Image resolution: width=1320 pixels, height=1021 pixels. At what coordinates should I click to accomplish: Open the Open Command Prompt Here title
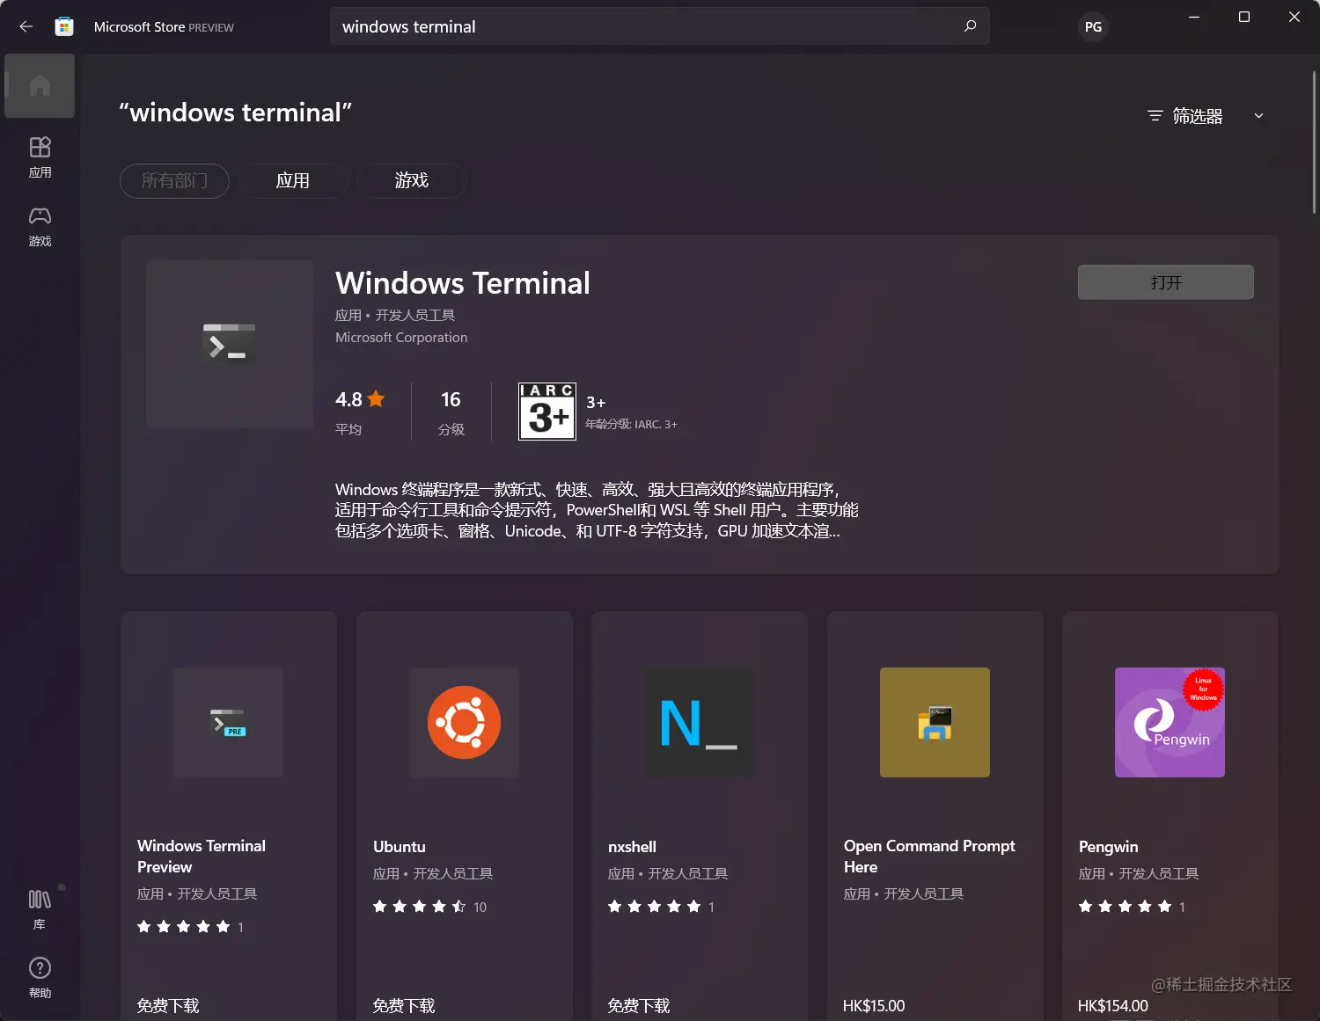pos(929,857)
